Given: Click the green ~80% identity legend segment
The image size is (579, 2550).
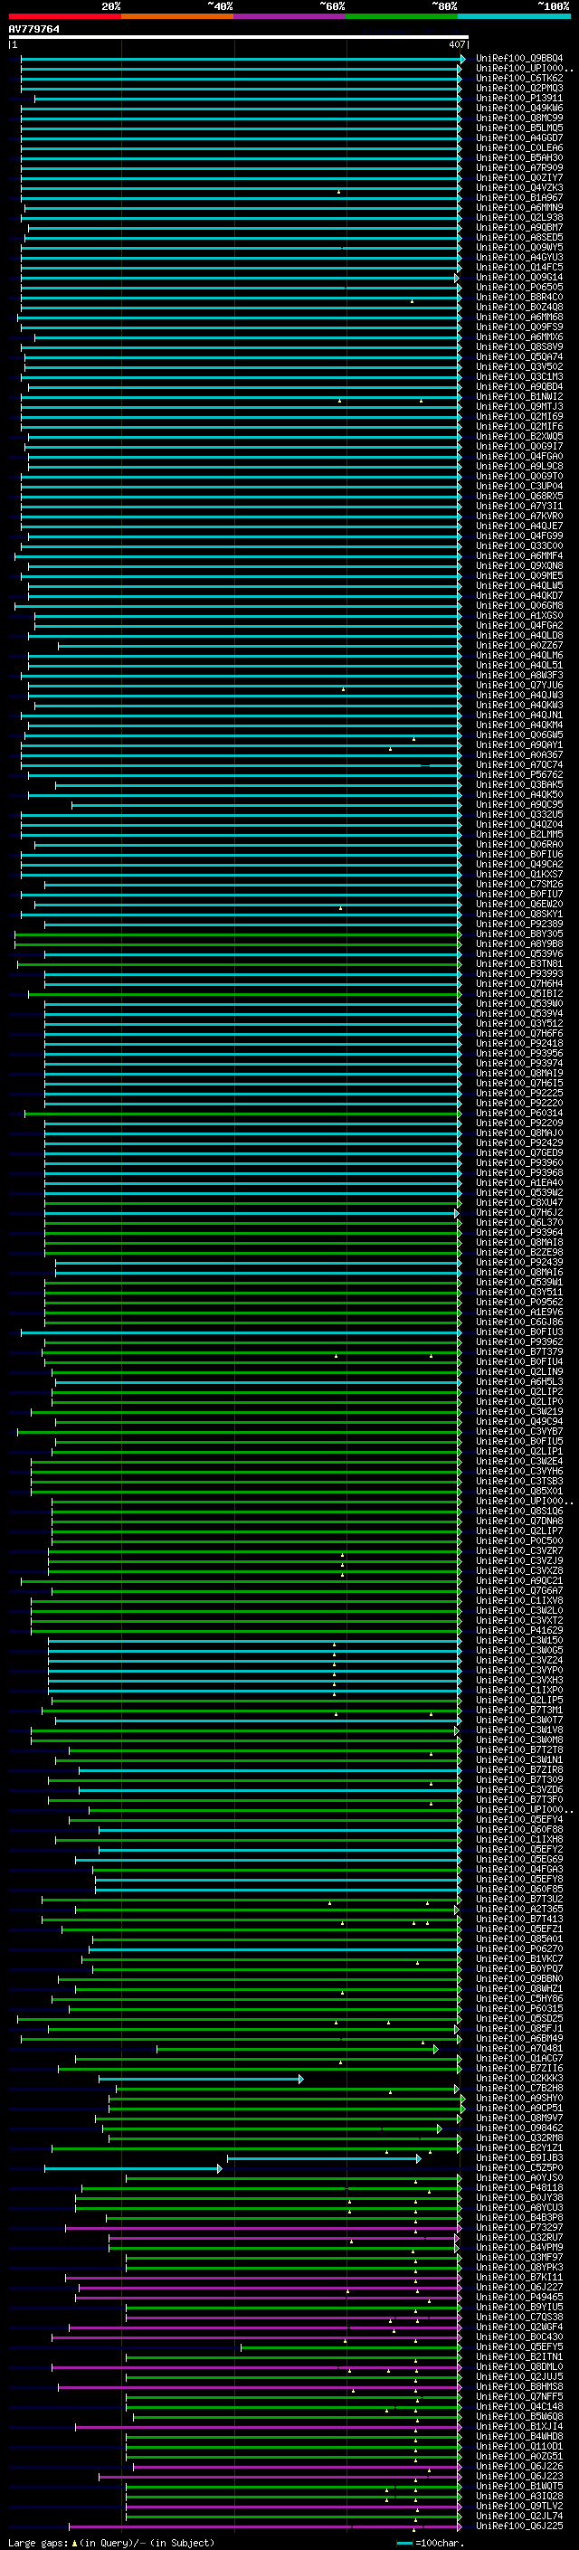Looking at the screenshot, I should tap(402, 16).
